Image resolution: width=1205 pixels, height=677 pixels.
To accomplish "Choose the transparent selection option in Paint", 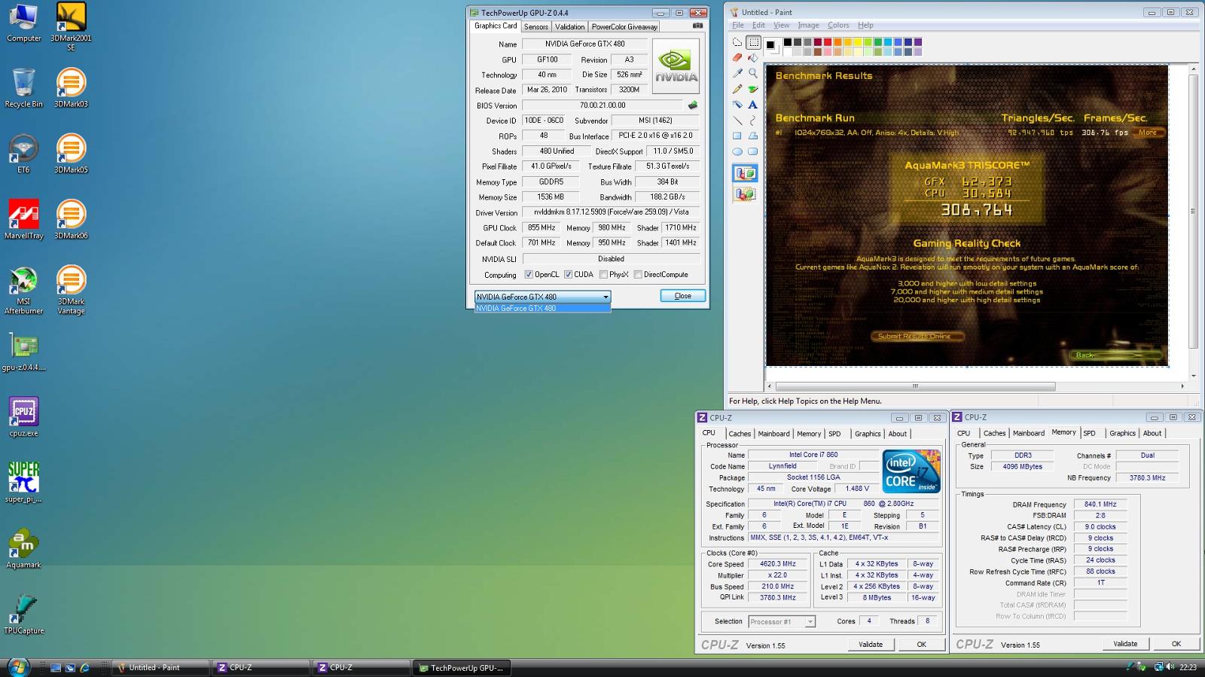I will point(745,194).
